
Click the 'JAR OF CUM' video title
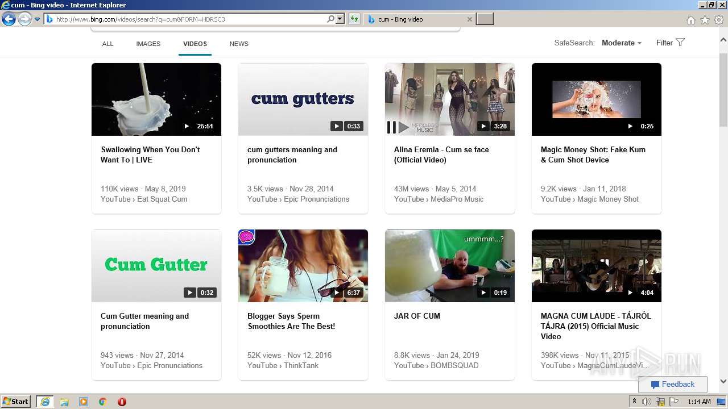[x=417, y=316]
